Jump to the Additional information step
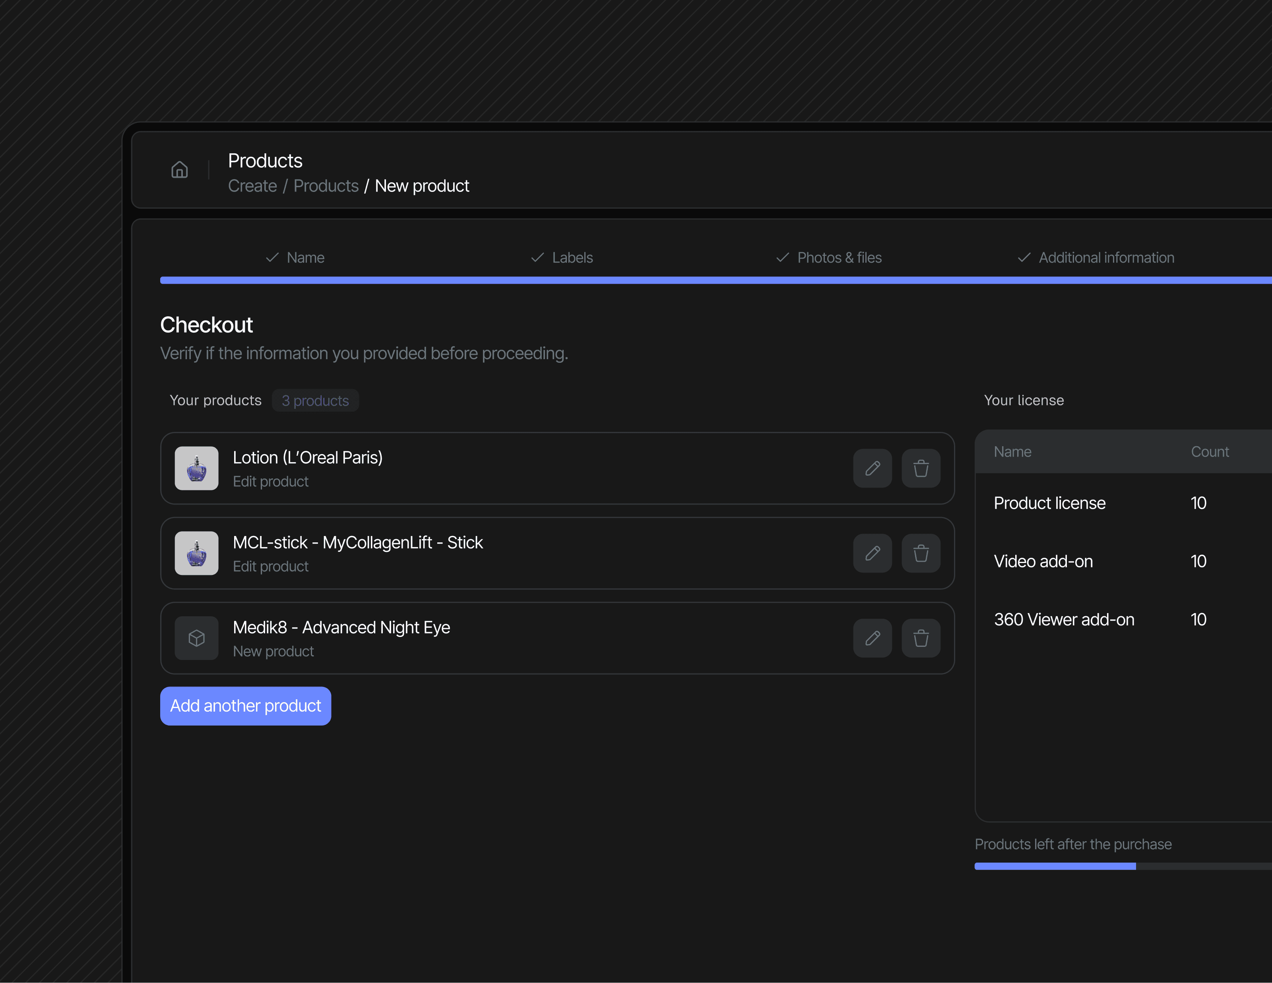The width and height of the screenshot is (1272, 983). click(1096, 258)
